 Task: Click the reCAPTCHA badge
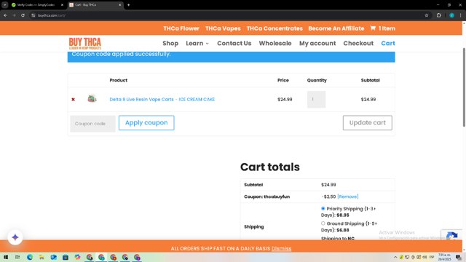click(451, 234)
